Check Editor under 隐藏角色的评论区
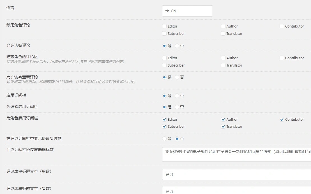 (x=164, y=58)
